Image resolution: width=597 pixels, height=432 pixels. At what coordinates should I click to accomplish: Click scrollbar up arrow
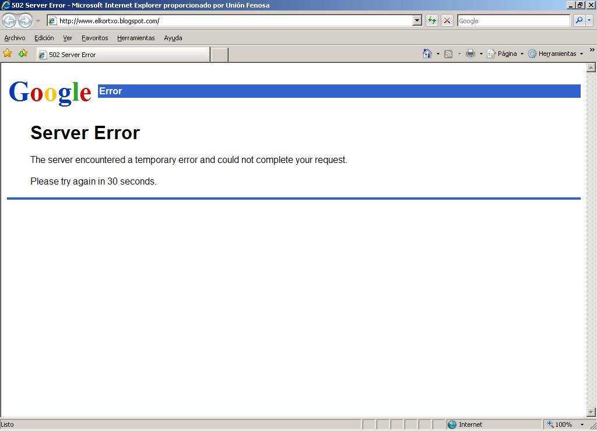coord(591,68)
